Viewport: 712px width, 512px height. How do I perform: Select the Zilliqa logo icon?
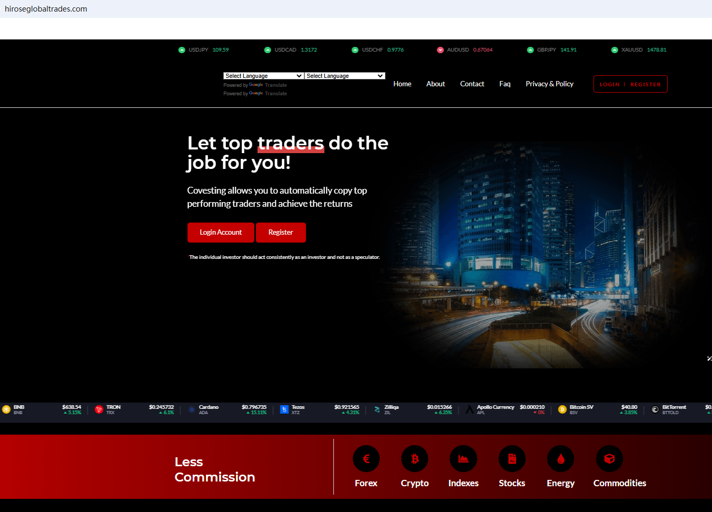[377, 409]
